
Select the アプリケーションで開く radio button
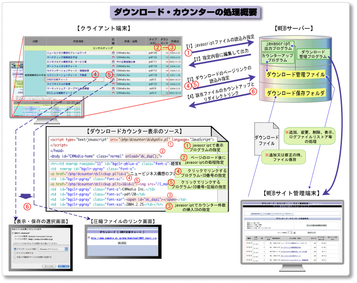click(x=15, y=249)
